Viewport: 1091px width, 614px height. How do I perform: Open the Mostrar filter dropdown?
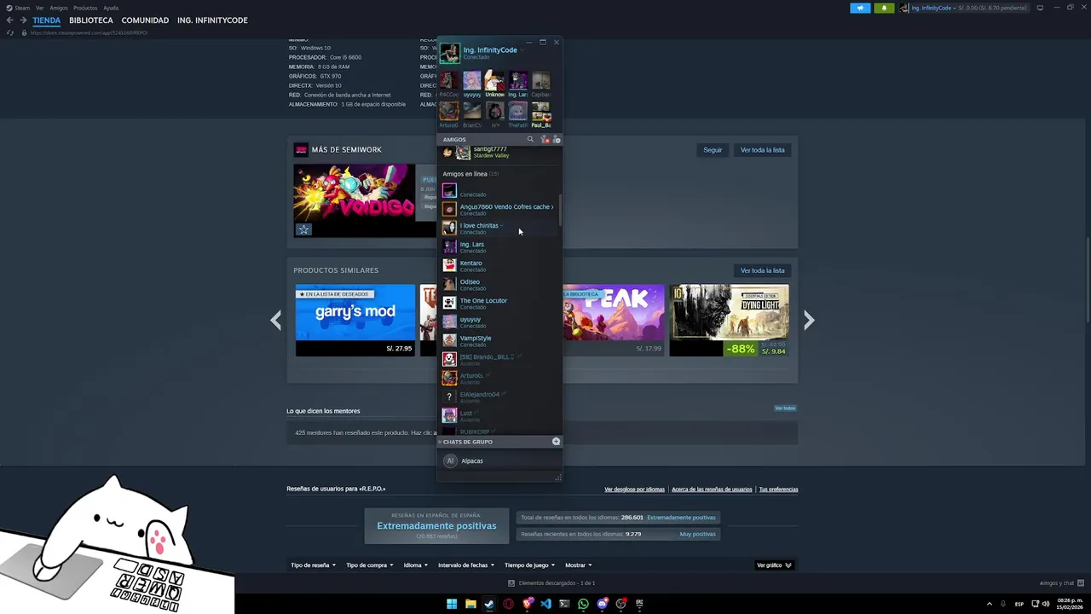[x=578, y=565]
